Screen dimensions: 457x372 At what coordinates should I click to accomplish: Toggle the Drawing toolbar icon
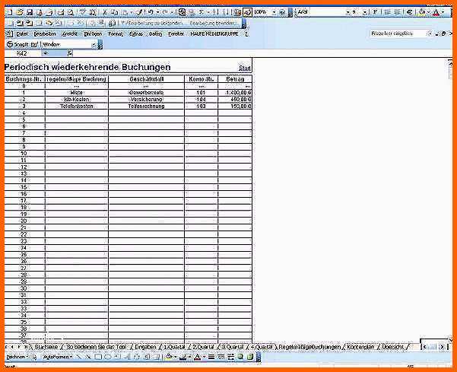(x=247, y=12)
